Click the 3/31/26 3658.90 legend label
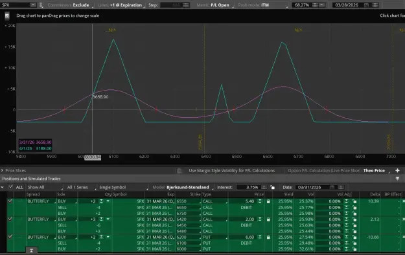Image resolution: width=405 pixels, height=255 pixels. coord(35,142)
